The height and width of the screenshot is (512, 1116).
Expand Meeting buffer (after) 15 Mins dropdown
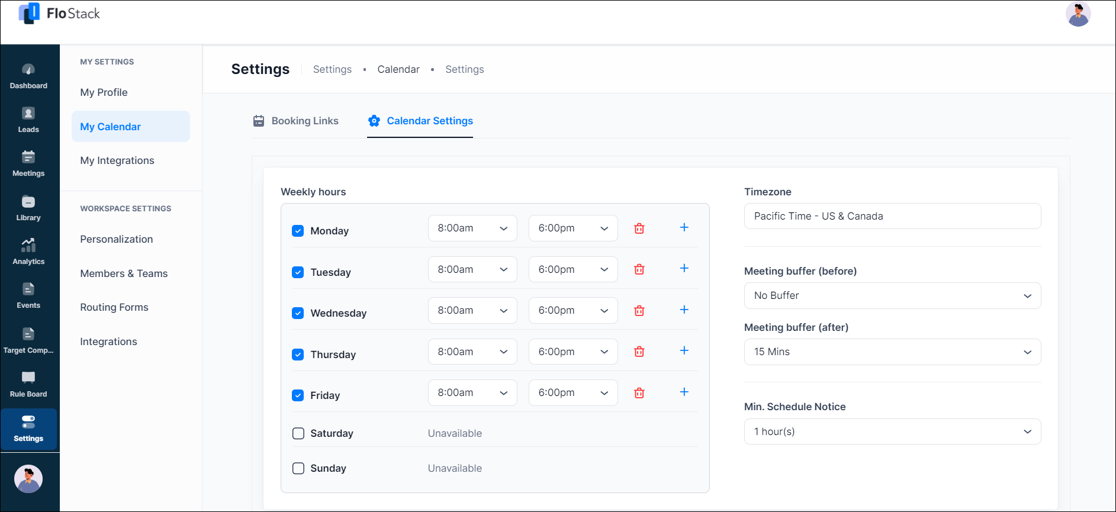(x=892, y=352)
